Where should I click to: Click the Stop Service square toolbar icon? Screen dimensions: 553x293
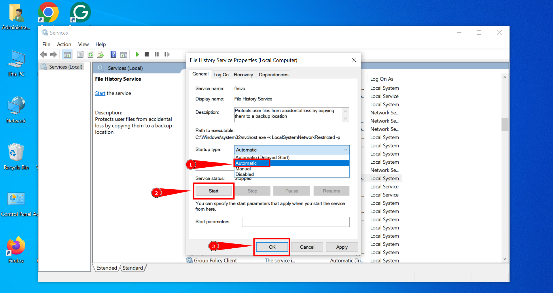coord(147,54)
